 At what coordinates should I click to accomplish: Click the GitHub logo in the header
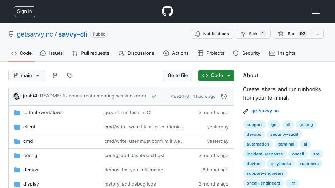(167, 11)
